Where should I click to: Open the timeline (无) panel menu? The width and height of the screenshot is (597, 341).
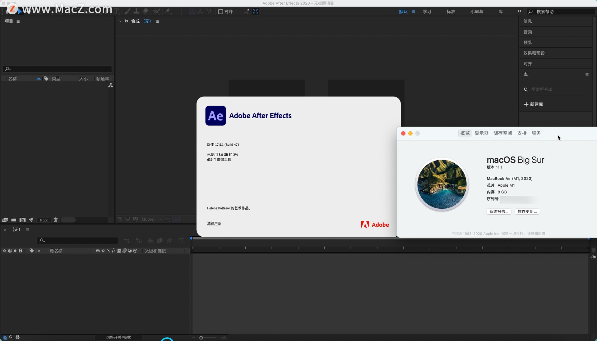tap(28, 230)
